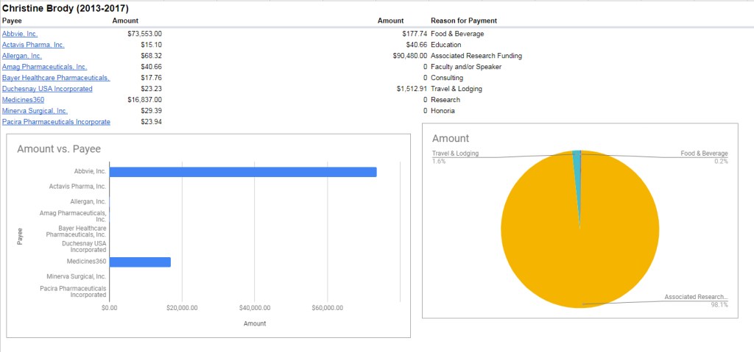
Task: Select the $0.00 axis label
Action: [109, 309]
